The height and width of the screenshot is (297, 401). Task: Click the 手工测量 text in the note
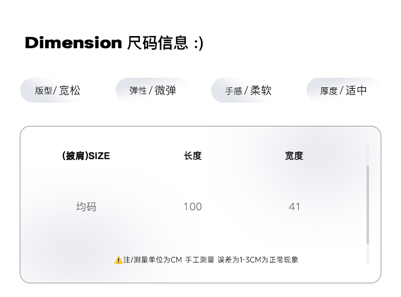click(x=200, y=260)
